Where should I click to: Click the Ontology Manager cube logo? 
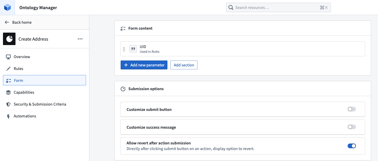coord(7,7)
